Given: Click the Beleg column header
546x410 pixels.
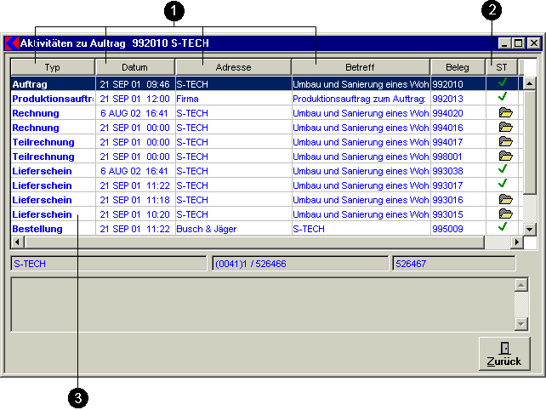Looking at the screenshot, I should [457, 66].
